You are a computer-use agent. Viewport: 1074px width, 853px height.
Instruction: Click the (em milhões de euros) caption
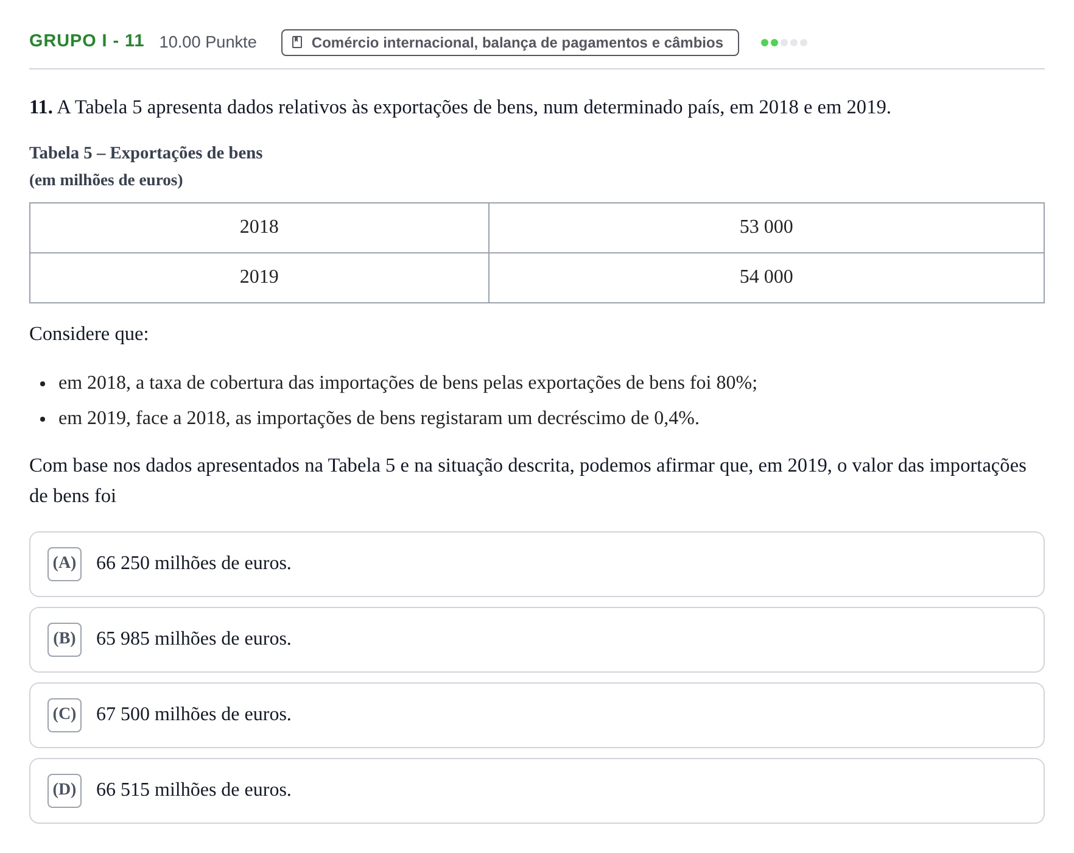click(x=106, y=180)
